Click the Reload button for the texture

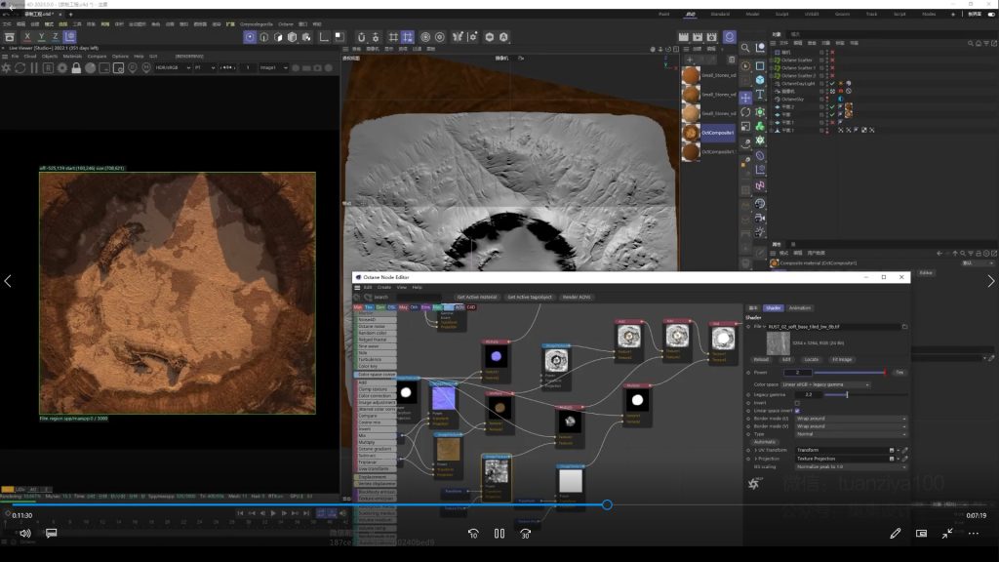762,359
